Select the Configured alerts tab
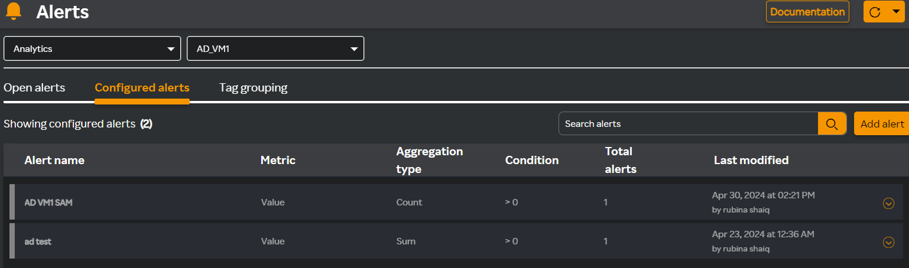Image resolution: width=909 pixels, height=268 pixels. pos(142,88)
